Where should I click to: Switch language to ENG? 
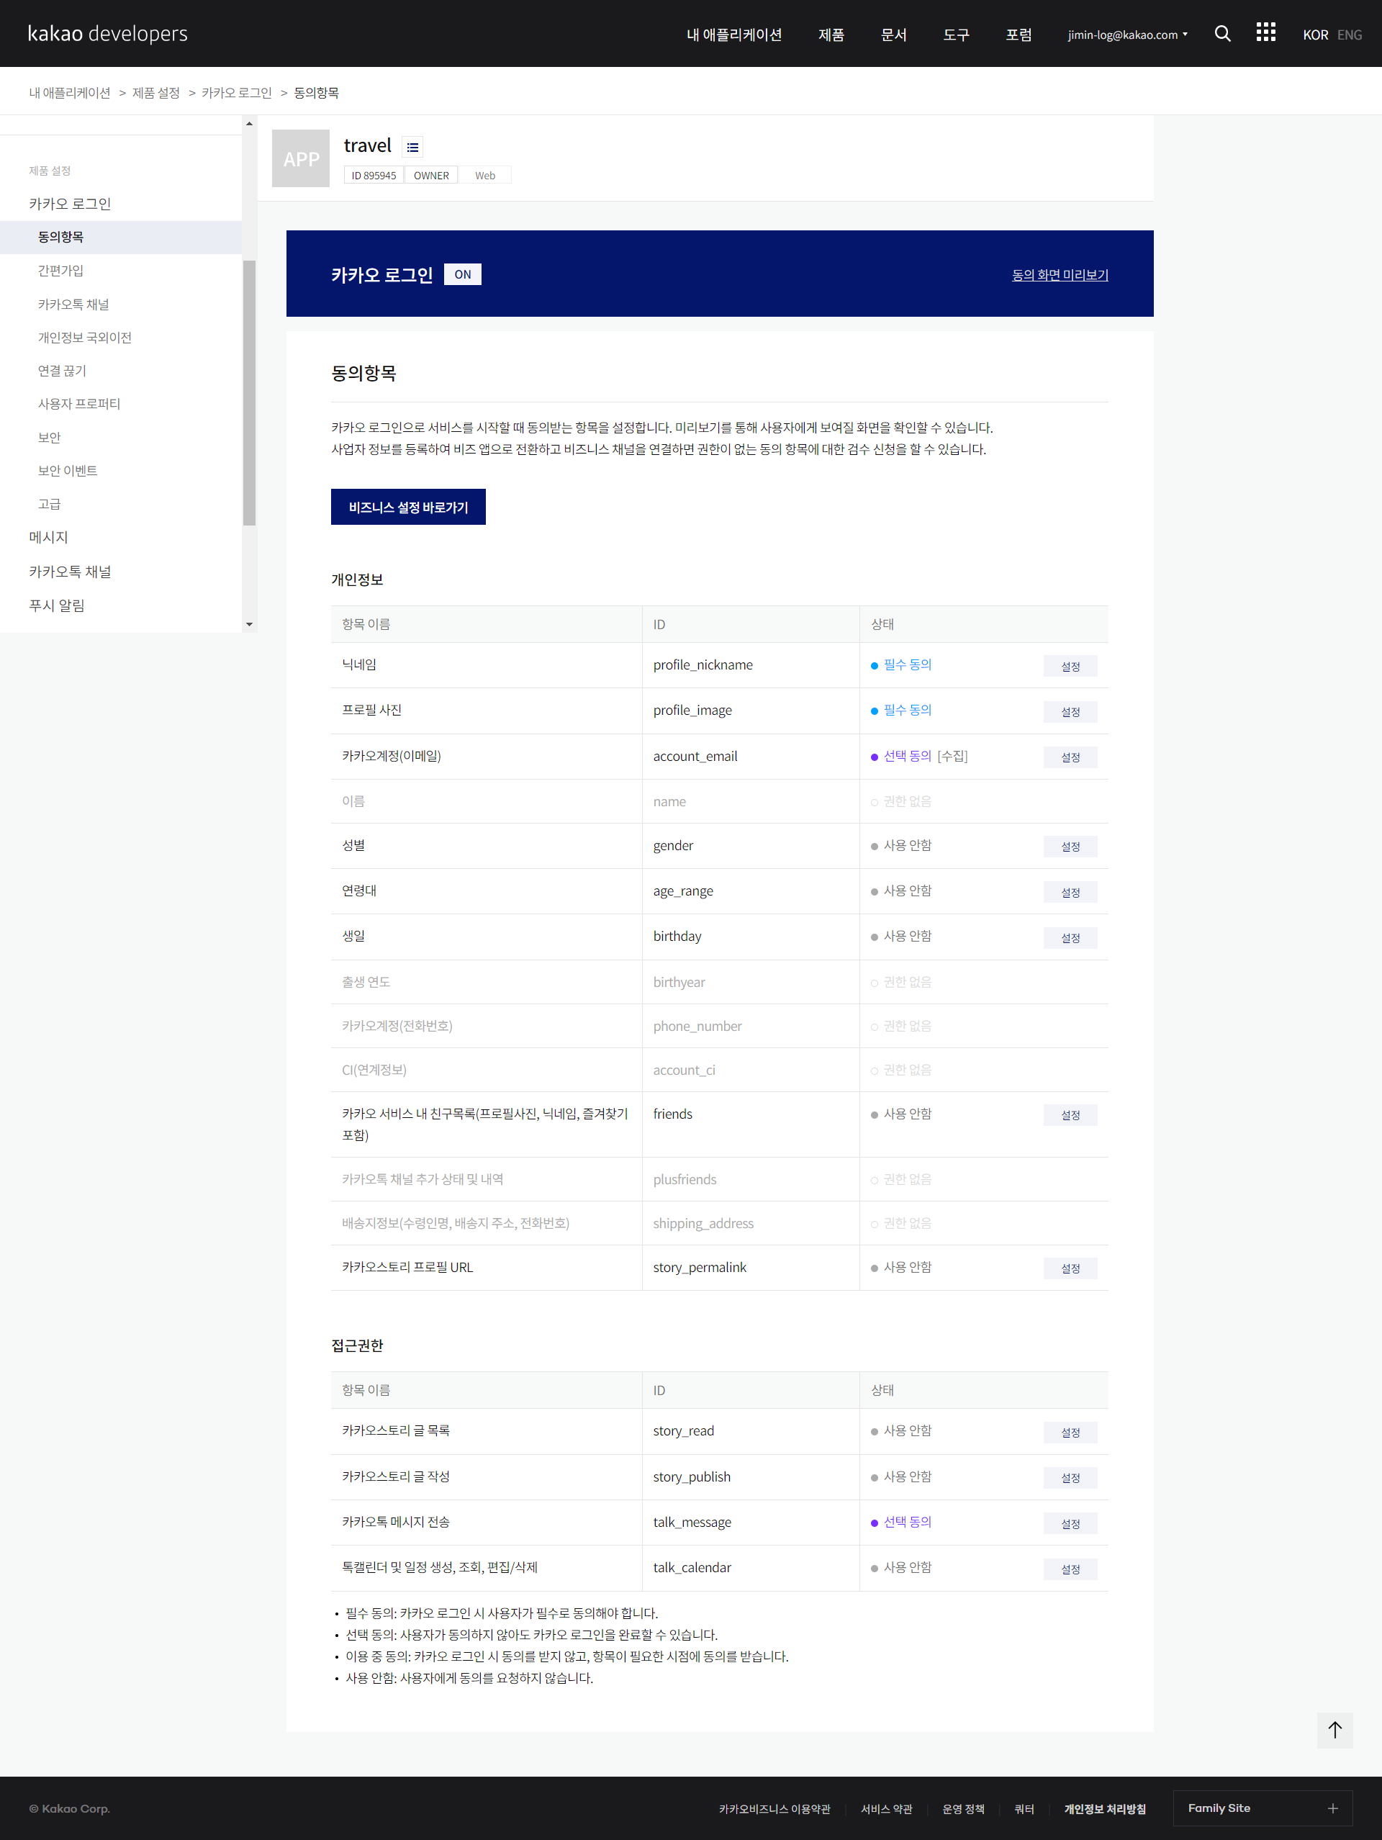tap(1349, 35)
